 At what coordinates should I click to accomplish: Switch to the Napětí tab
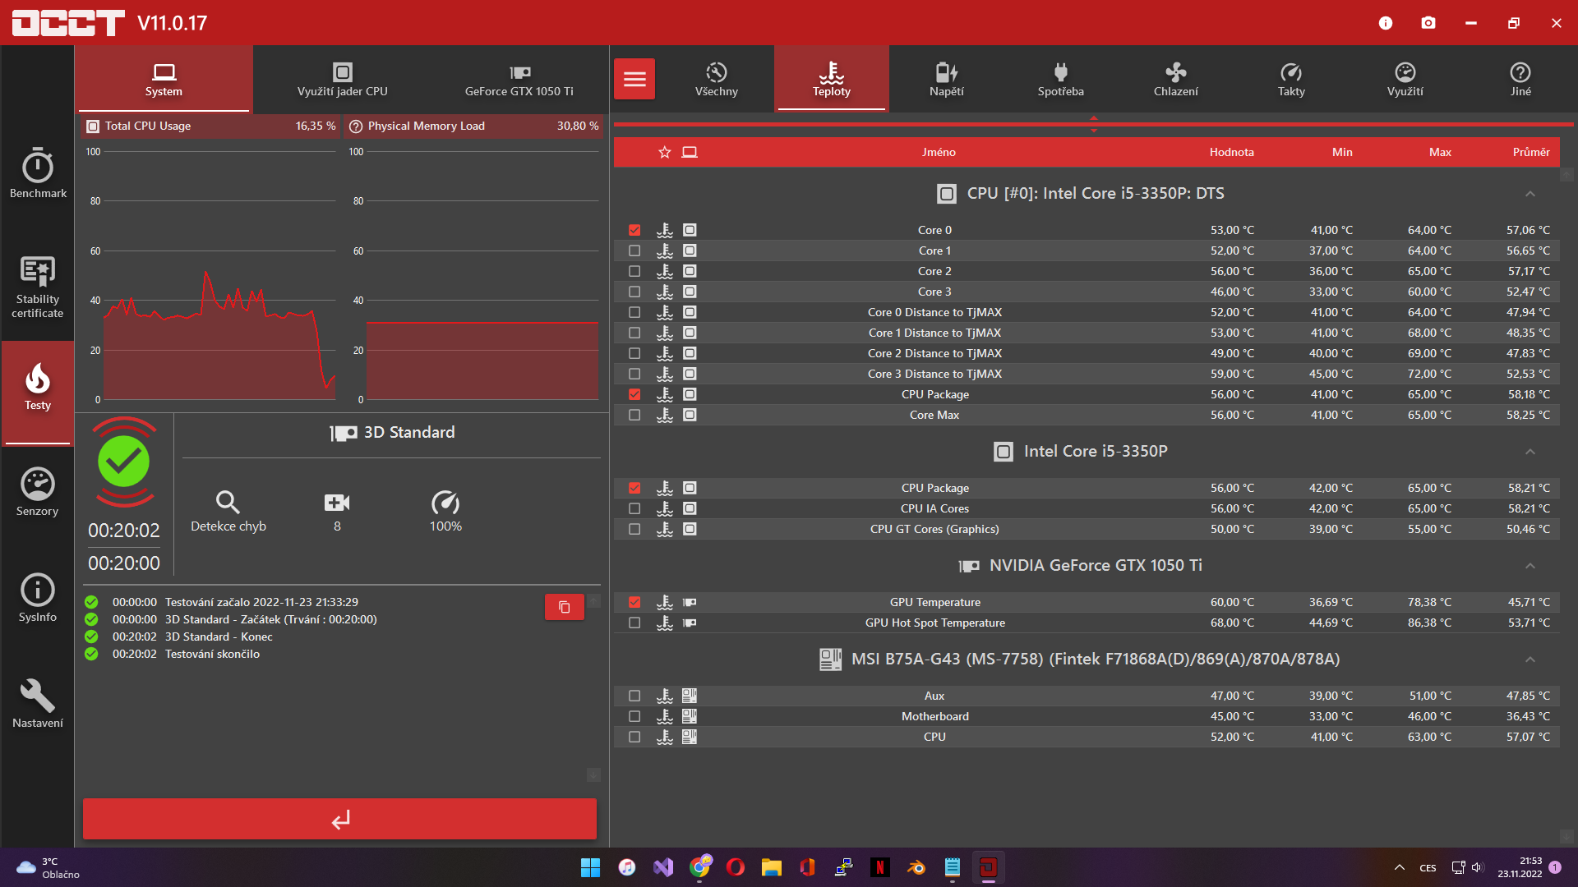(x=946, y=79)
